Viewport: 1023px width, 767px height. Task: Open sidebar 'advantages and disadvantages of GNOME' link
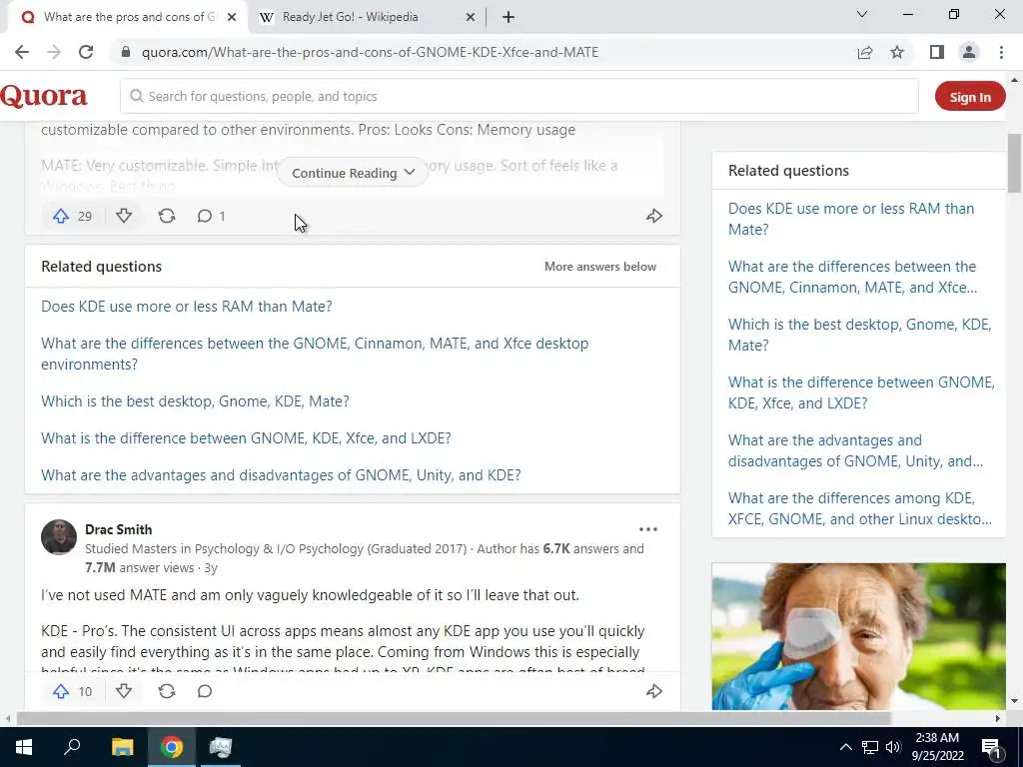(855, 450)
